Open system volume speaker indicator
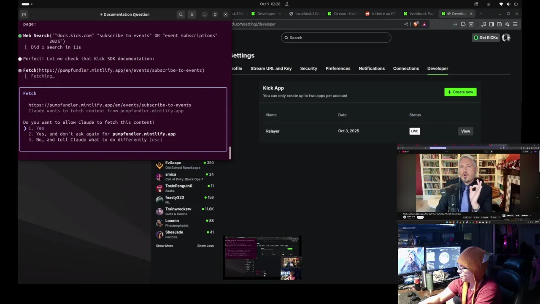 tap(508, 4)
